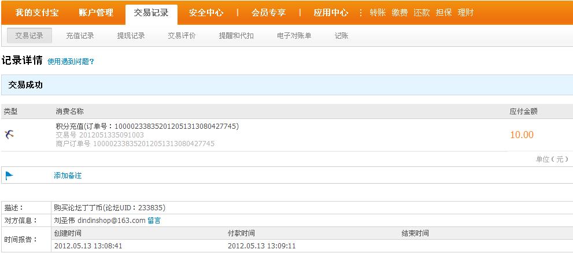Click the 使用遇到问题? help link
This screenshot has height=253, width=573.
pyautogui.click(x=71, y=61)
